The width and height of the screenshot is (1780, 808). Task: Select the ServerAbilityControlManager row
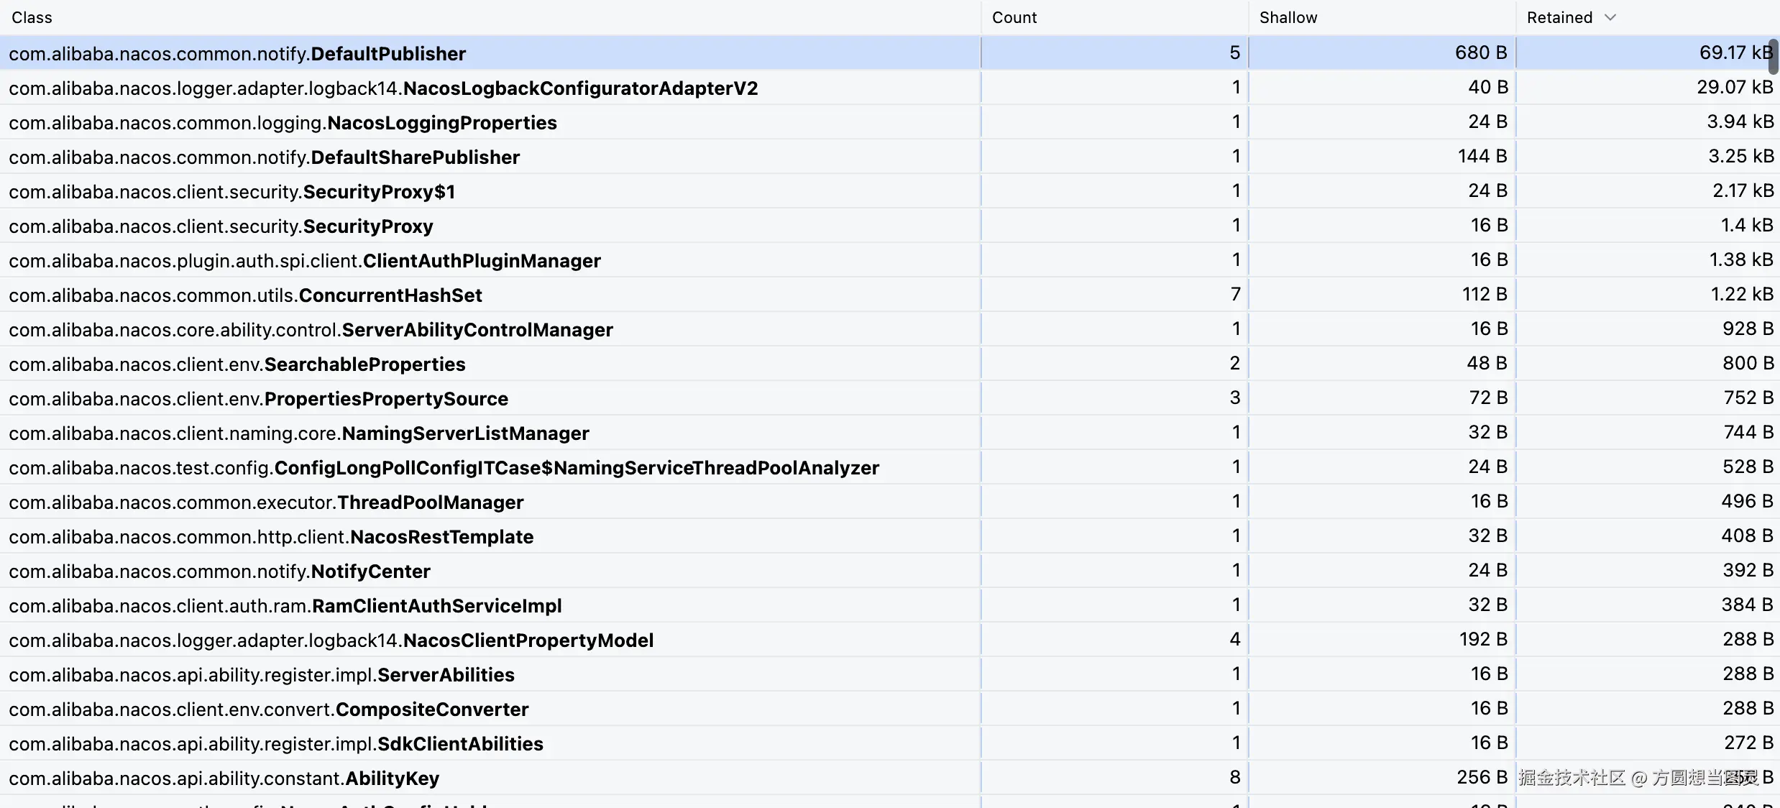click(x=890, y=329)
